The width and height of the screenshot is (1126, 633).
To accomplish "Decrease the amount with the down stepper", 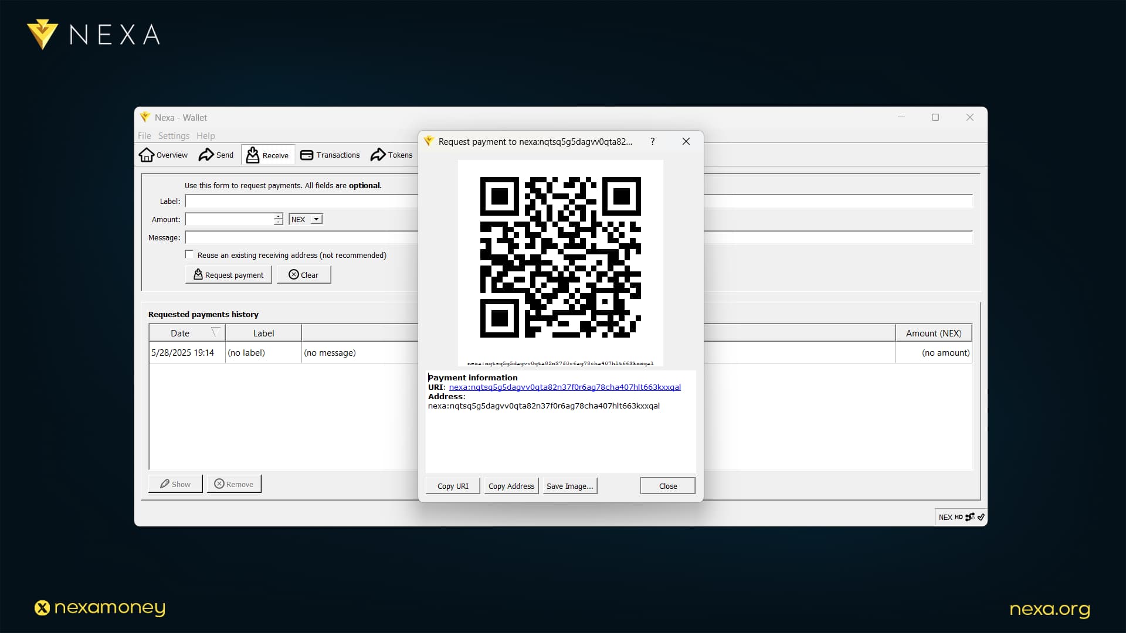I will click(278, 223).
